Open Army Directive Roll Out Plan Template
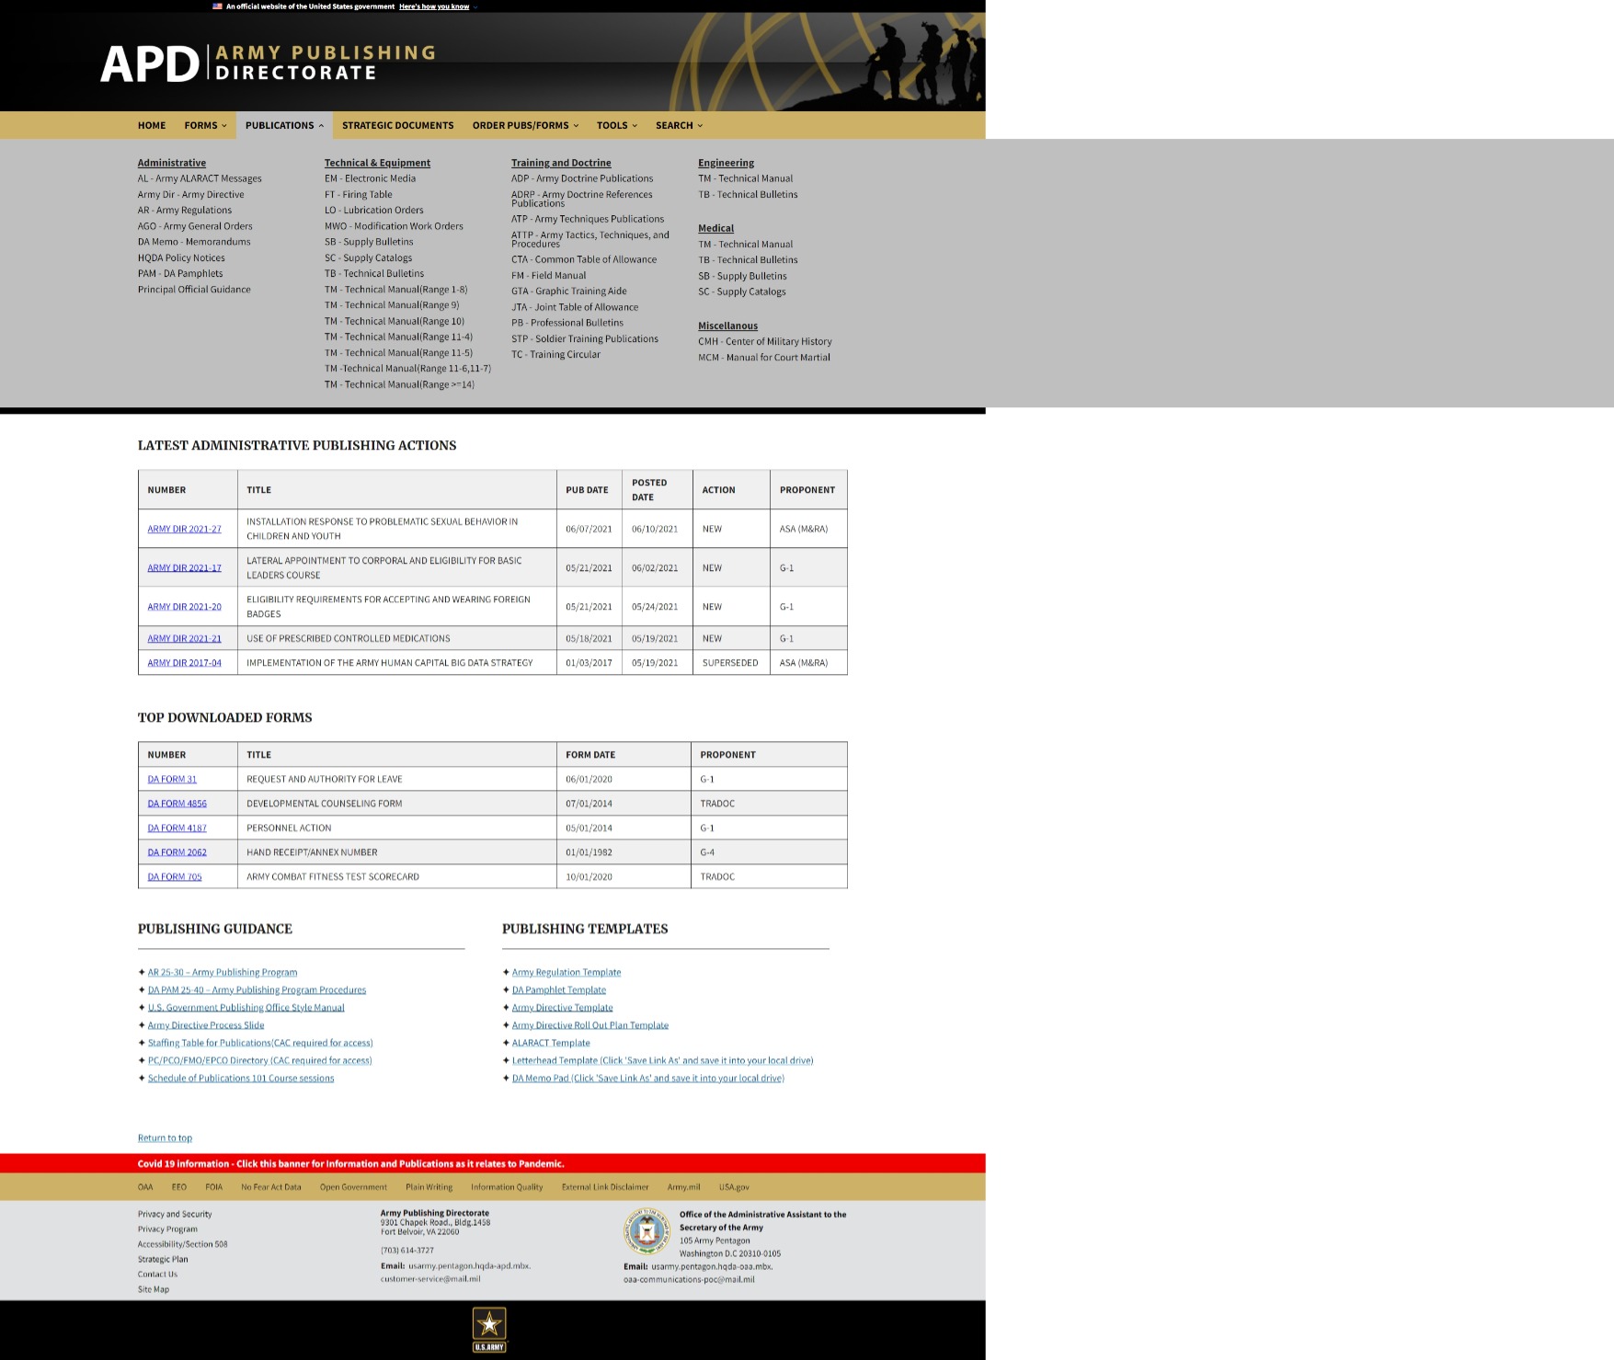The height and width of the screenshot is (1360, 1614). tap(590, 1025)
